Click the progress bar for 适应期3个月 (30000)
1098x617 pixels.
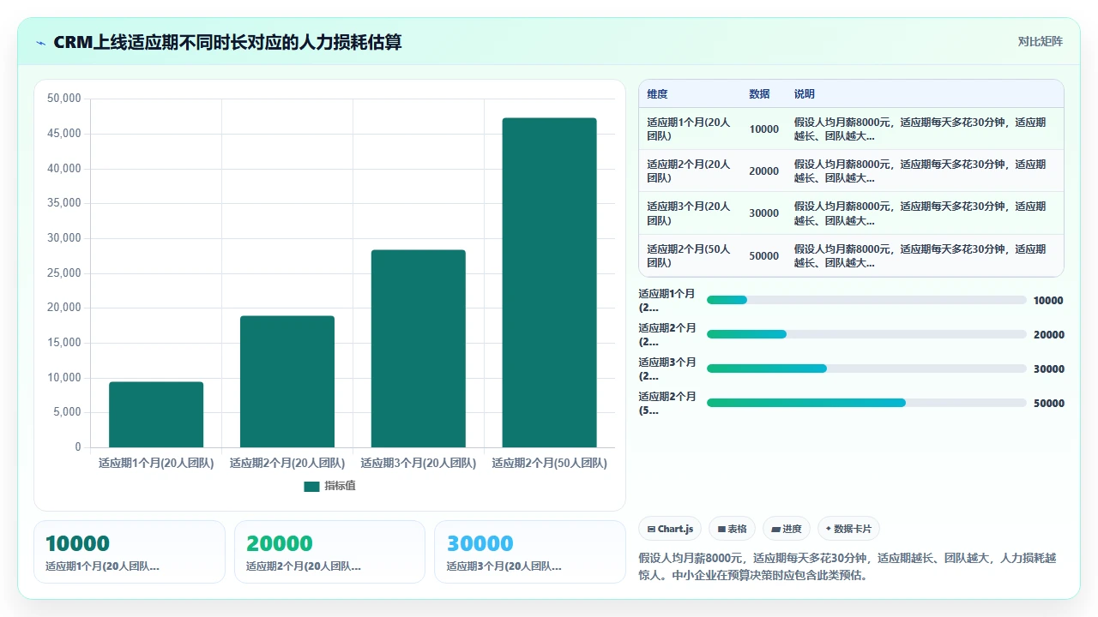coord(866,368)
